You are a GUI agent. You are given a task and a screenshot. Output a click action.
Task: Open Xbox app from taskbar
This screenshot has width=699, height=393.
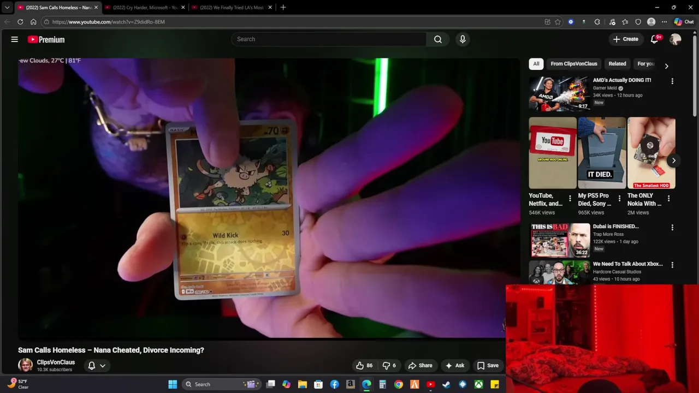(478, 384)
